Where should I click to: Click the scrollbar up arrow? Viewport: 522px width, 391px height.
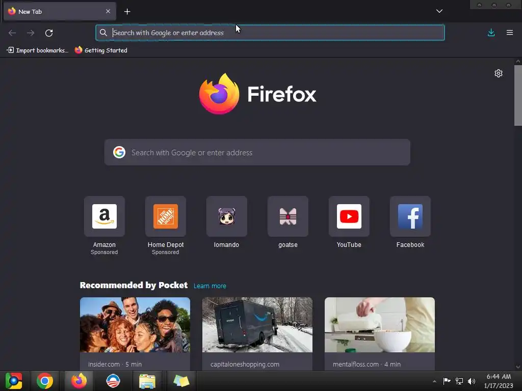pyautogui.click(x=518, y=61)
